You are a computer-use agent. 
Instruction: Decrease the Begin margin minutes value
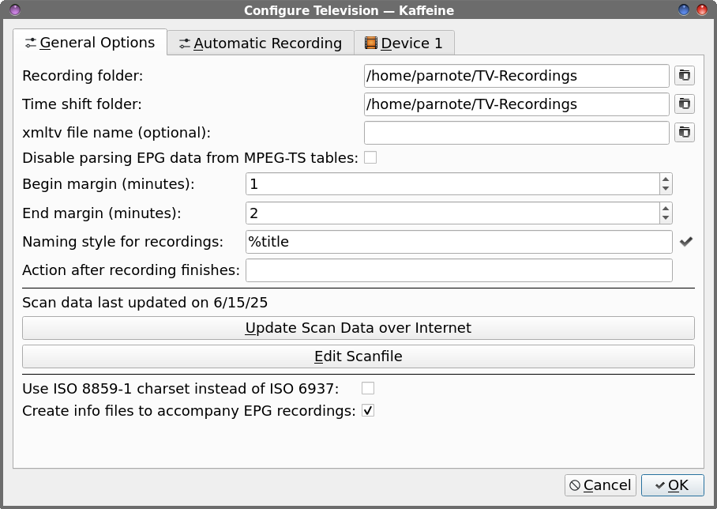click(x=666, y=189)
